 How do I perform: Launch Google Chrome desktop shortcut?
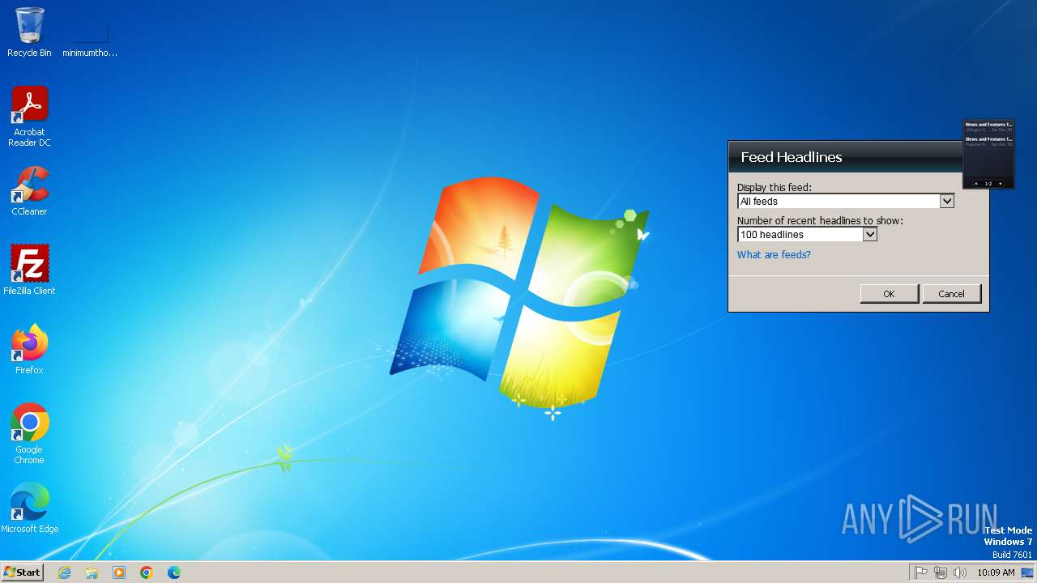[29, 434]
